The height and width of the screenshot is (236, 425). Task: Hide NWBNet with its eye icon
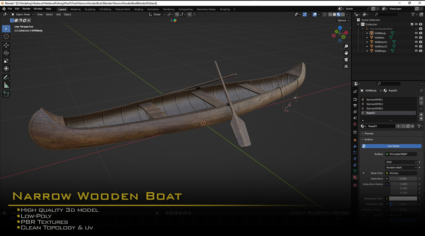click(416, 38)
